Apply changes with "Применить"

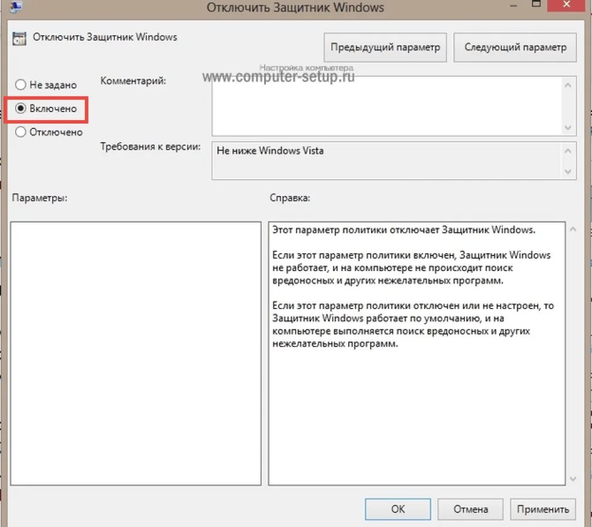click(x=543, y=509)
